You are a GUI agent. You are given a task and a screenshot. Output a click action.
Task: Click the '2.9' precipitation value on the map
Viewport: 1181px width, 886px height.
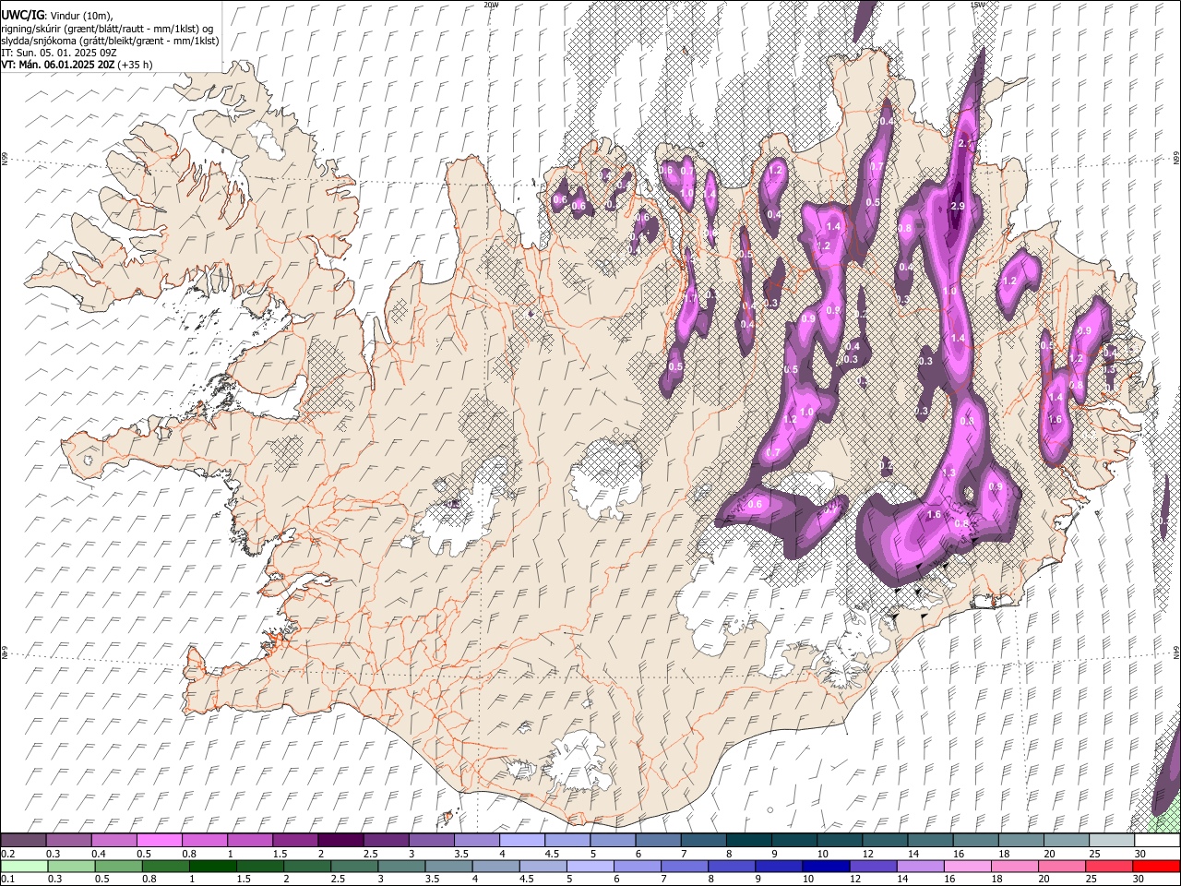click(x=958, y=206)
